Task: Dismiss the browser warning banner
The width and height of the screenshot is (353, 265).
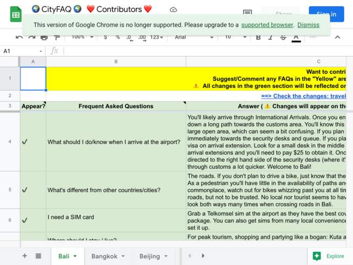Action: 308,25
